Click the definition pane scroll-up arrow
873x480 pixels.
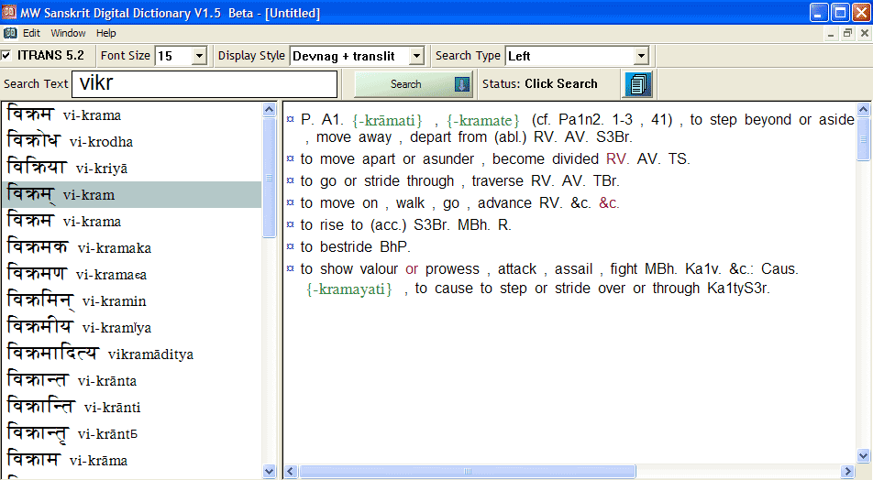click(863, 110)
